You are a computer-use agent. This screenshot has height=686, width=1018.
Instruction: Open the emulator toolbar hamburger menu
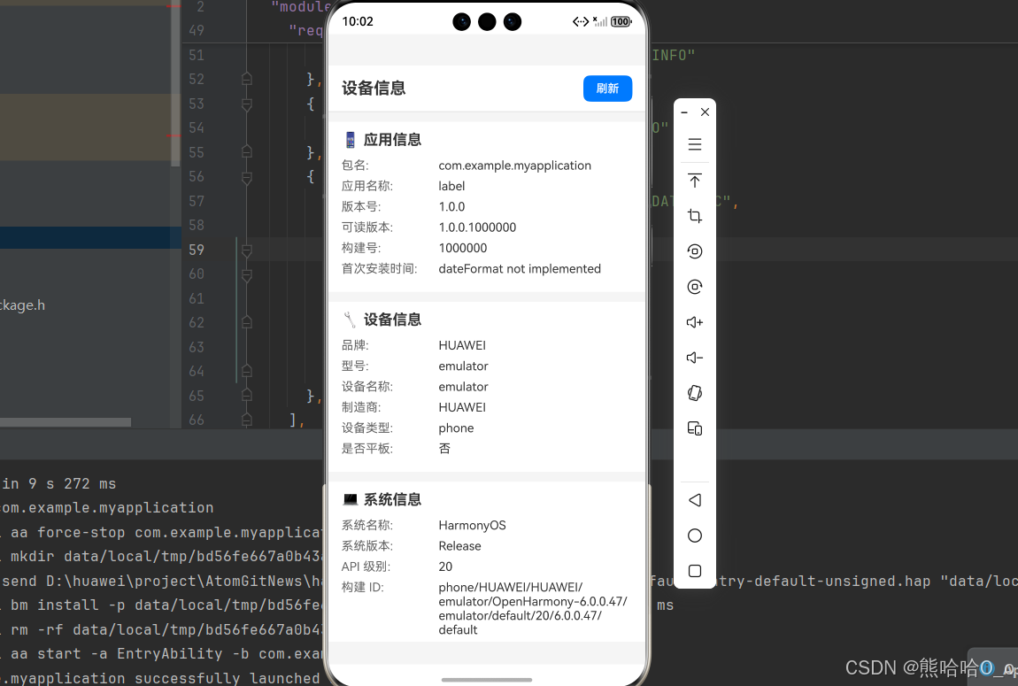pos(695,144)
